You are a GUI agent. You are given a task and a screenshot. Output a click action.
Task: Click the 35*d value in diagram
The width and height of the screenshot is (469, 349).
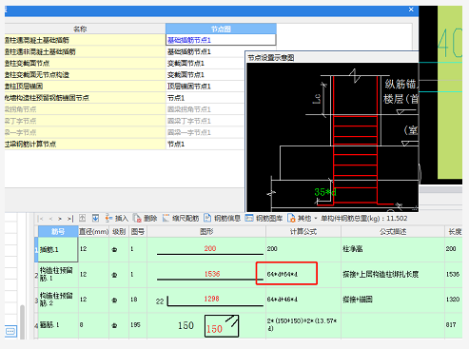click(x=325, y=192)
